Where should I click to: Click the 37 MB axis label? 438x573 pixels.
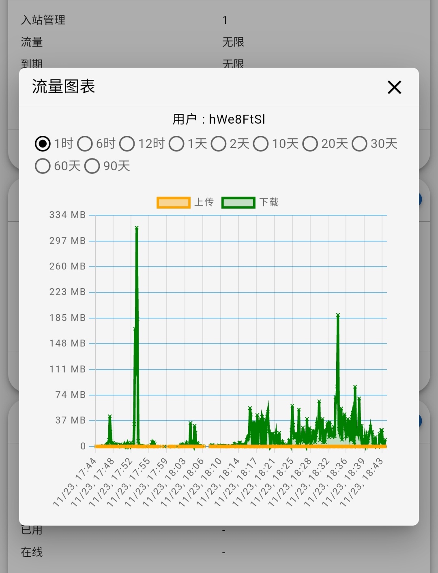(x=71, y=420)
